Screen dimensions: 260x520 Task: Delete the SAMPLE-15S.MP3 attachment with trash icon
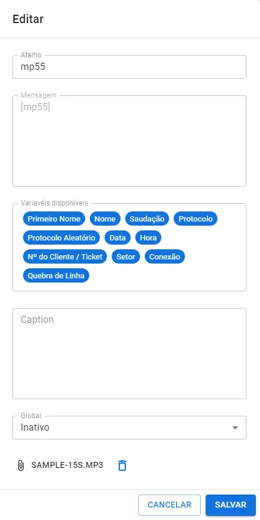pyautogui.click(x=122, y=466)
